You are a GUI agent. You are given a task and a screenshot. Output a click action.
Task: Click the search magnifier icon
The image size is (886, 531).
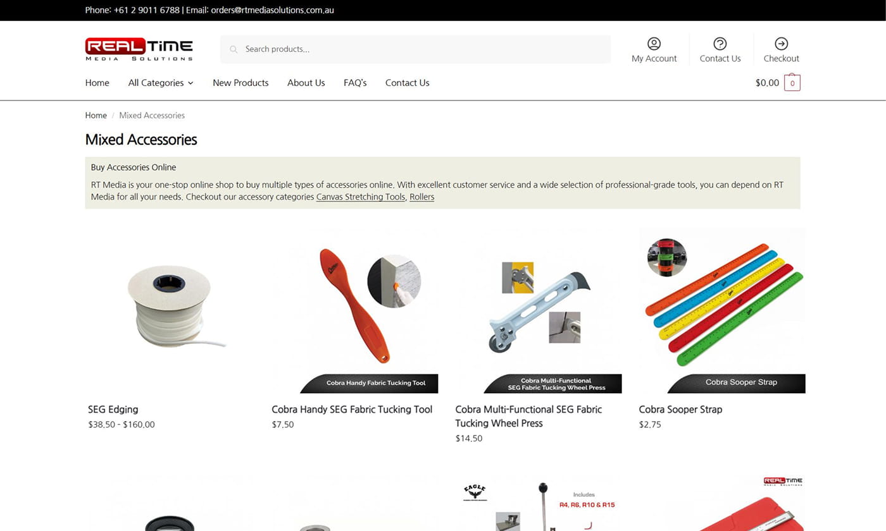coord(234,49)
